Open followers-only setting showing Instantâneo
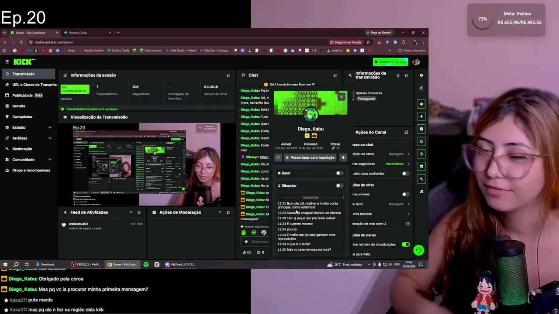Image resolution: width=559 pixels, height=314 pixels. click(398, 164)
